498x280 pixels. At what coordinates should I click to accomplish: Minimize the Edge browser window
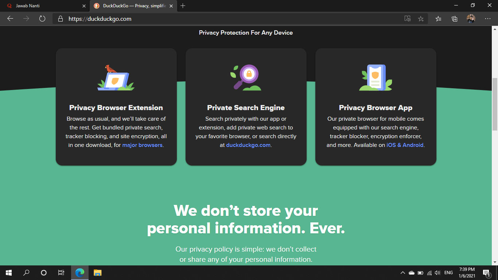pos(456,5)
